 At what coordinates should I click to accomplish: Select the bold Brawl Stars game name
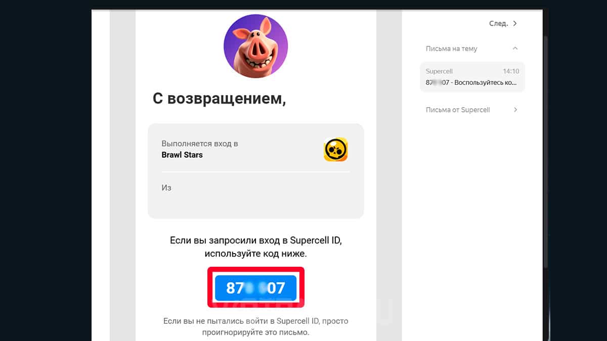point(182,155)
